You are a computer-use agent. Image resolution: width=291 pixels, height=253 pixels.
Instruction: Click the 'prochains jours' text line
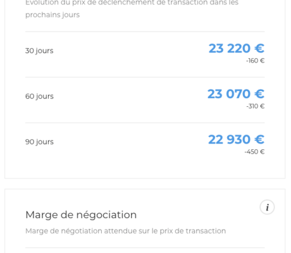pos(53,15)
